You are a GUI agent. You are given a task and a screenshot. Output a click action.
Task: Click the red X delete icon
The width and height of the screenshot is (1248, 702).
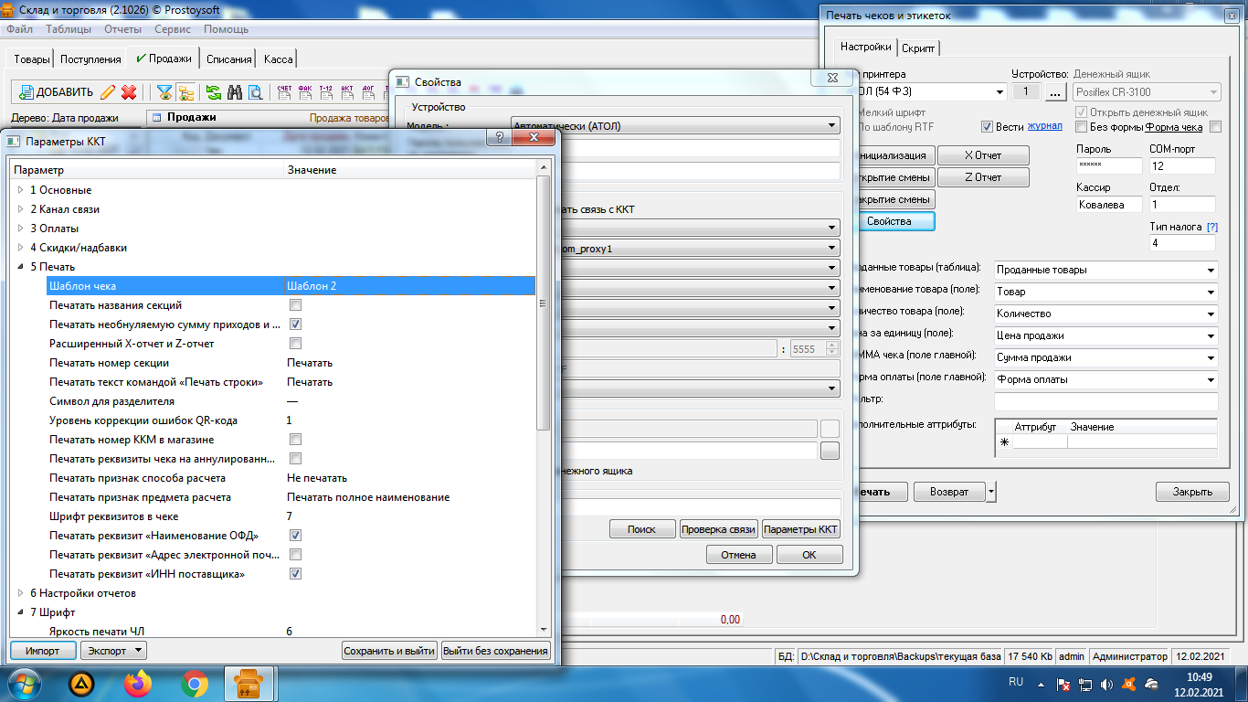pyautogui.click(x=129, y=91)
